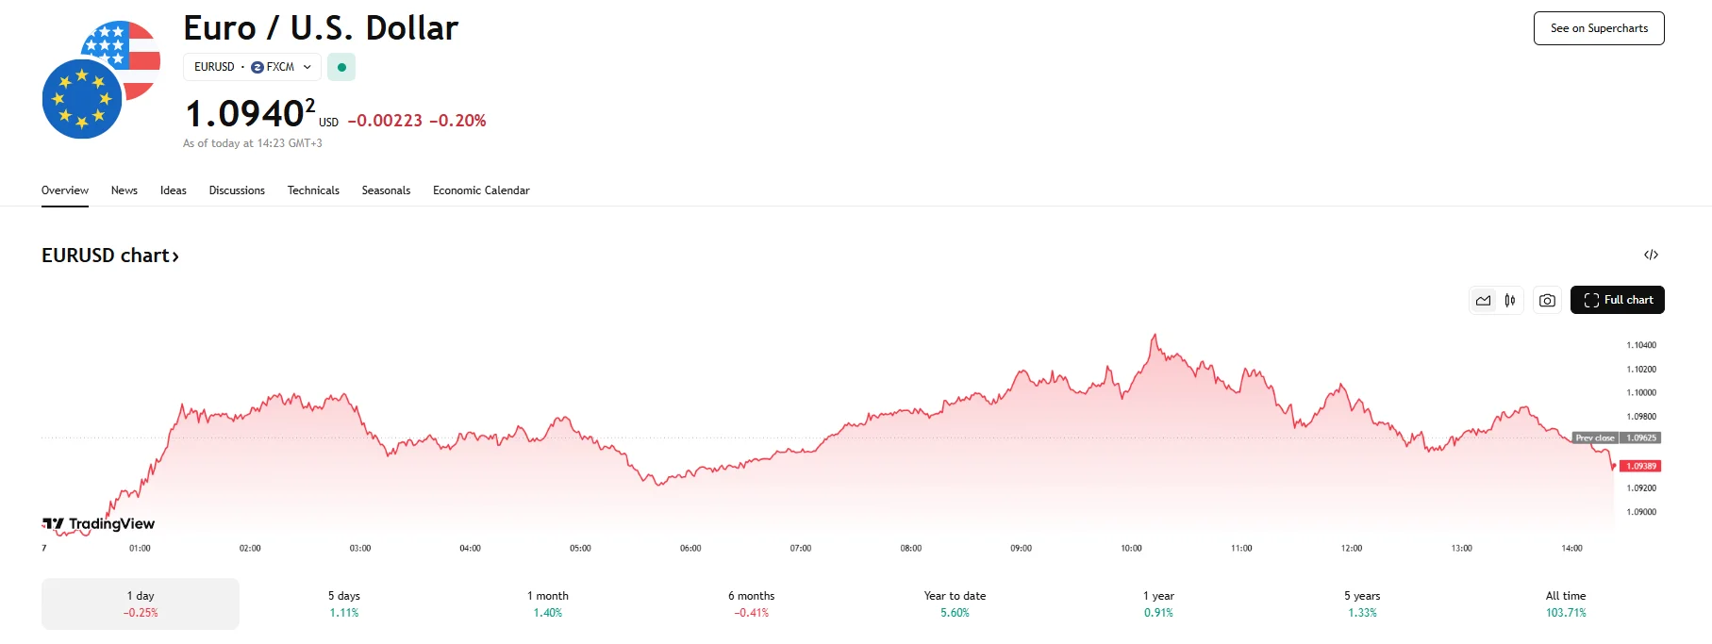This screenshot has width=1712, height=644.
Task: Open the EURUSD FXCM symbol dropdown
Action: (252, 67)
